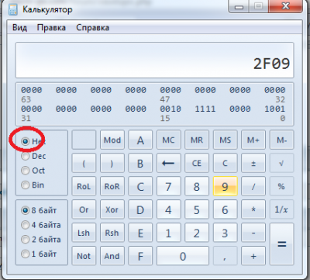Image resolution: width=310 pixels, height=280 pixels.
Task: Click the Or bitwise button
Action: 84,210
